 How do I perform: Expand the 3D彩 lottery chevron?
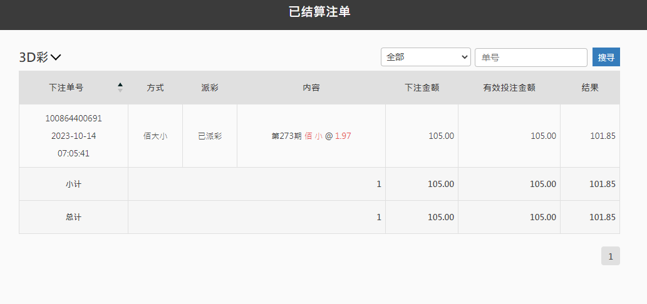pos(56,58)
